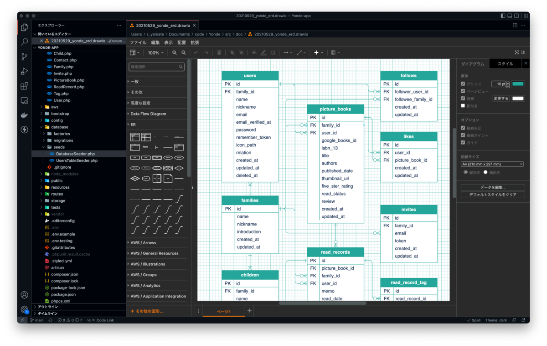547x346 pixels.
Task: Click the zoom in magnifier icon
Action: point(175,53)
